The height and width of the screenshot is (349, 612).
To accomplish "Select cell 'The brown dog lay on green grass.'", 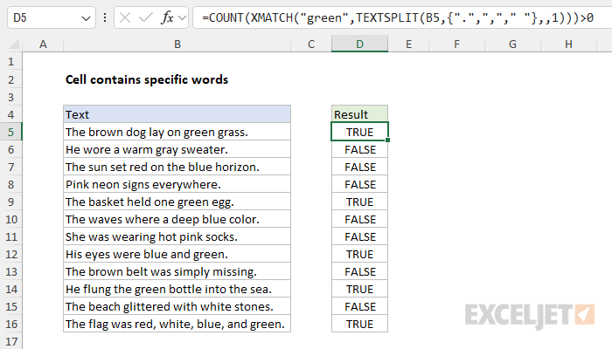I will [177, 132].
